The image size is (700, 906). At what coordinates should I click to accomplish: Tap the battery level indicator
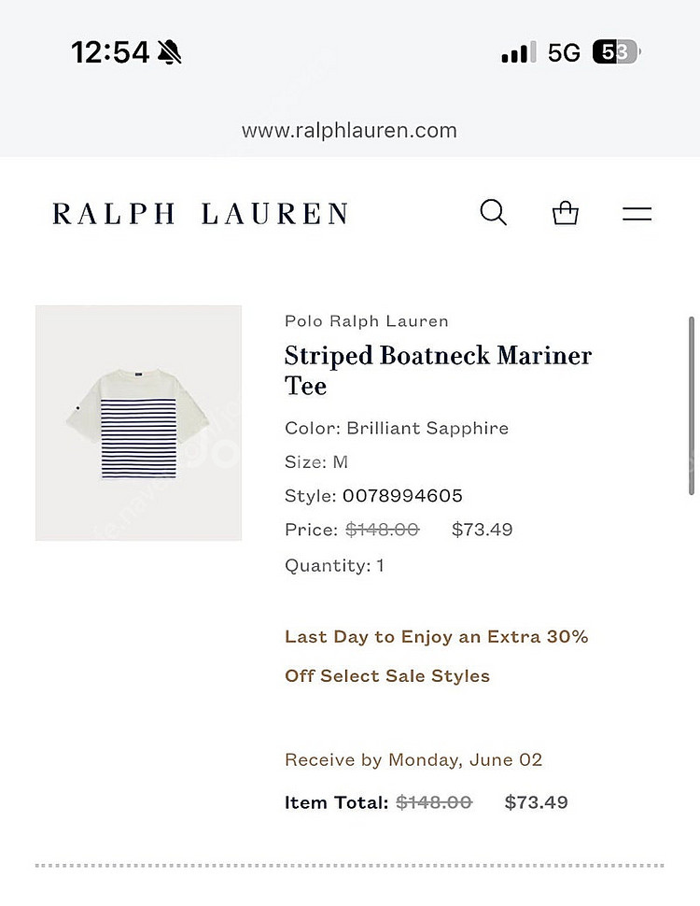tap(616, 52)
